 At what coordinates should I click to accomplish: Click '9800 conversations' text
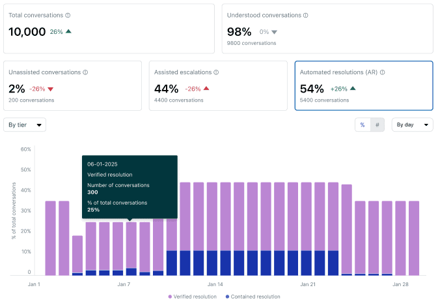[x=251, y=43]
